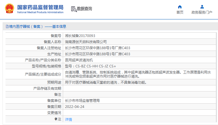Screen dimensions: 218x125
Task: Open the data query search icon
Action: click(x=74, y=9)
